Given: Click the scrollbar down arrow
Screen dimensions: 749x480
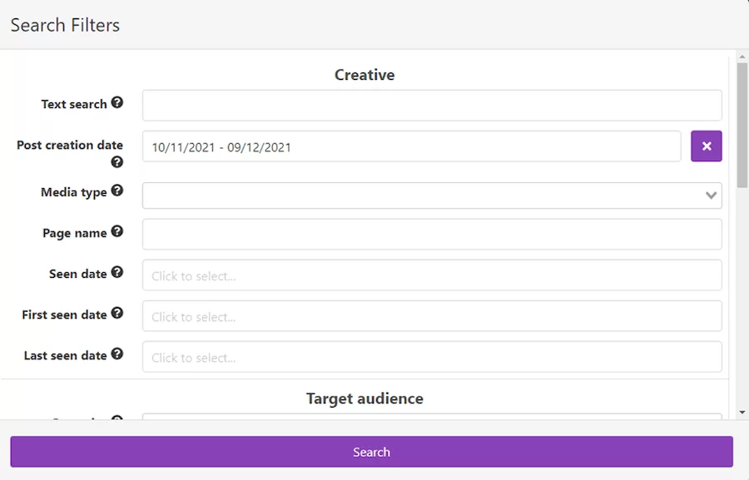Looking at the screenshot, I should [x=742, y=413].
